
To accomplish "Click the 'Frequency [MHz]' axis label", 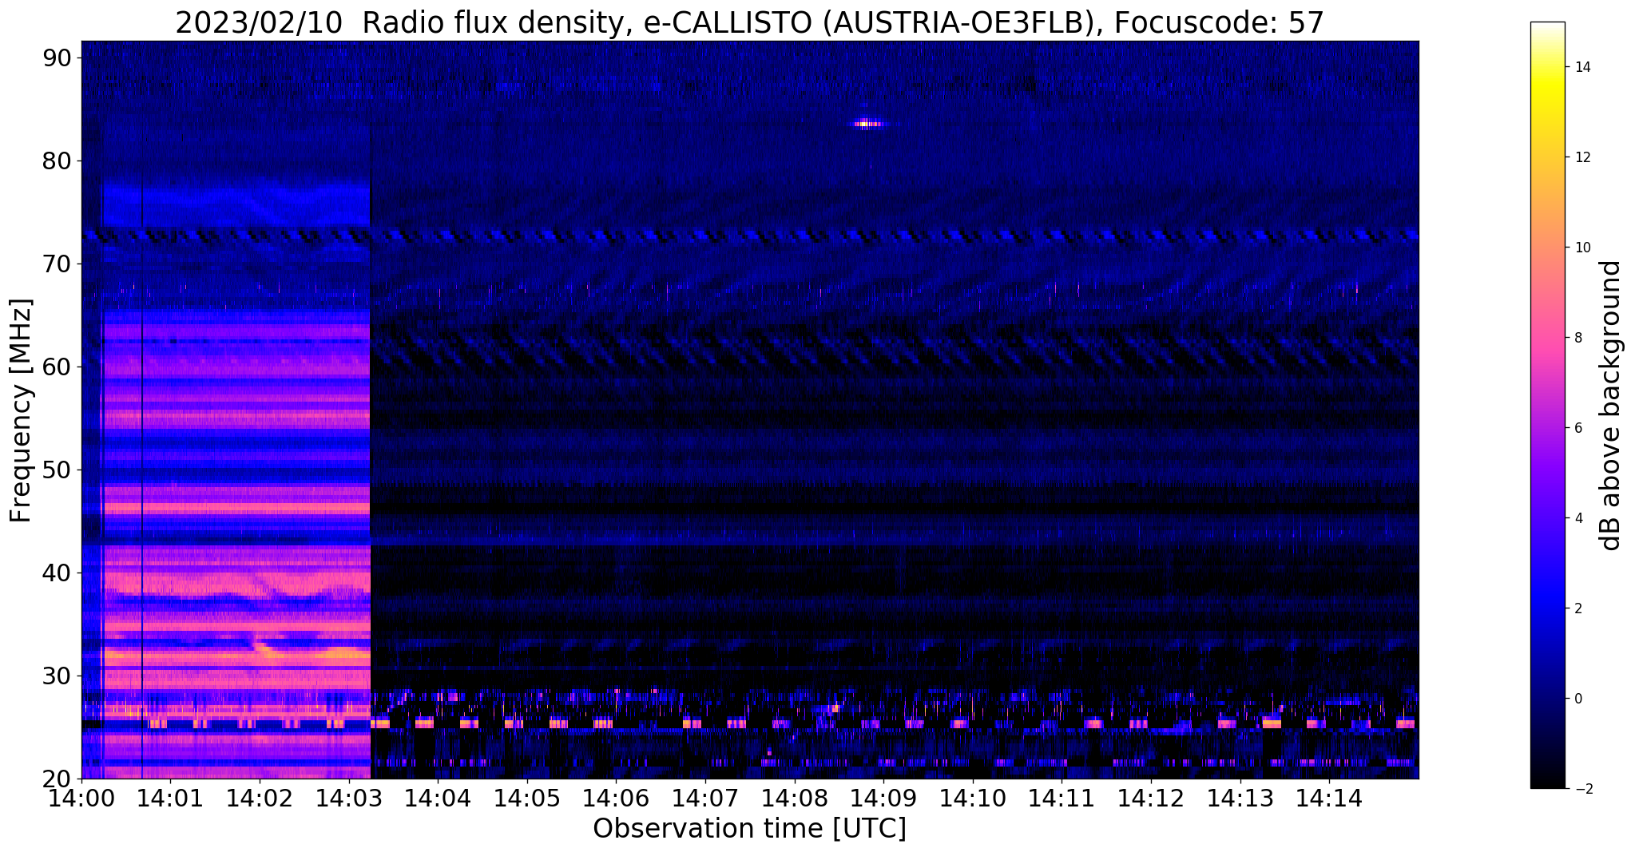I will (22, 410).
